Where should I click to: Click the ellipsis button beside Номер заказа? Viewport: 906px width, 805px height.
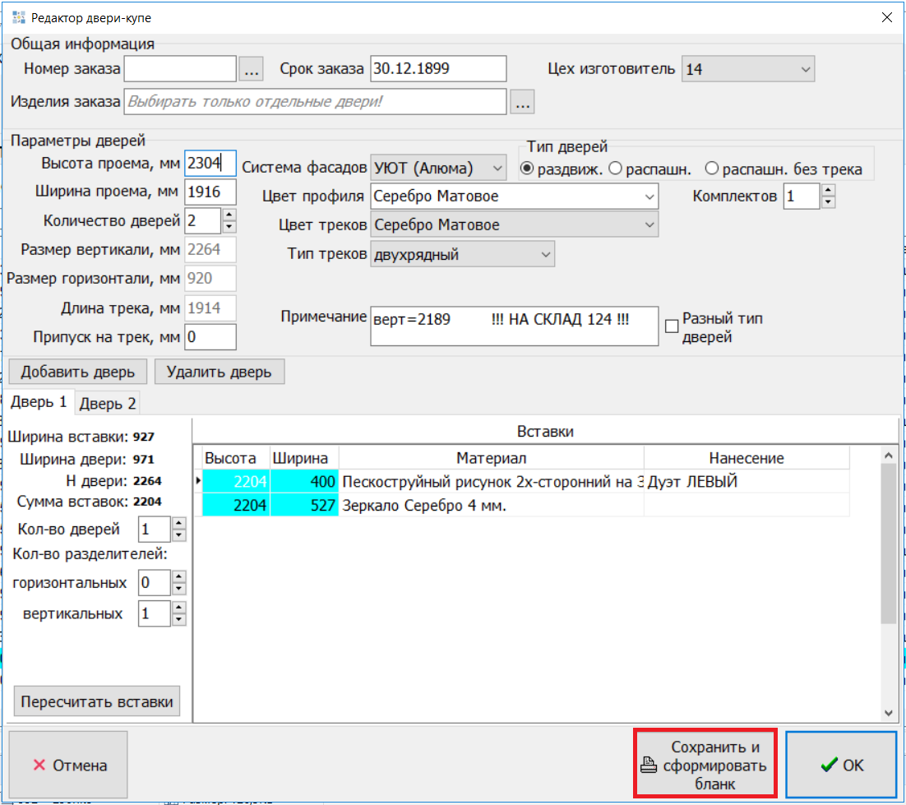(x=252, y=70)
